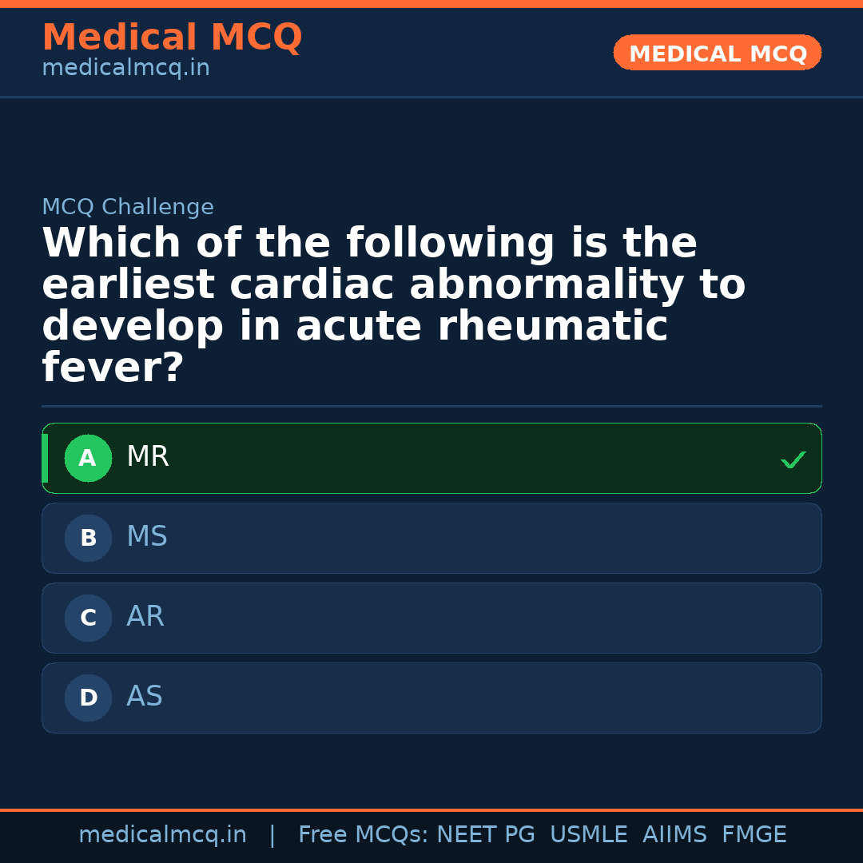Click the Medical MCQ logo heading
This screenshot has height=863, width=863.
(173, 38)
